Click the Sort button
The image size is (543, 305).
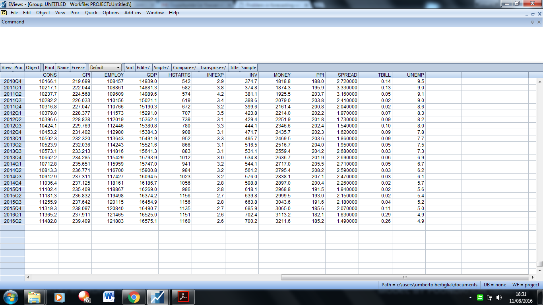click(x=130, y=68)
